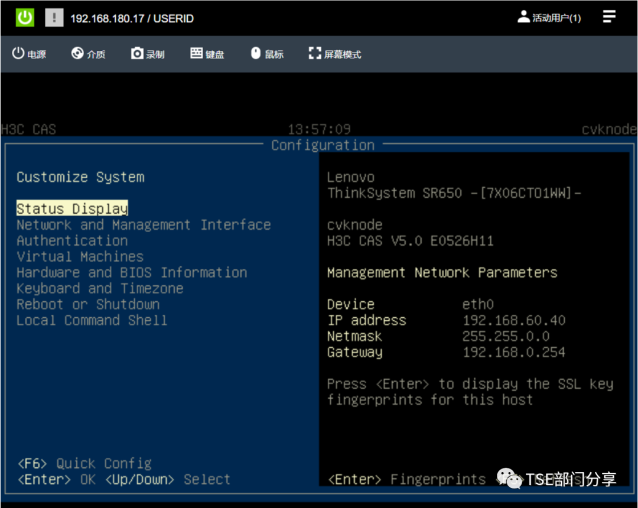Screen dimensions: 638x508
Task: Open the active users indicator 活动用户(1)
Action: point(549,18)
